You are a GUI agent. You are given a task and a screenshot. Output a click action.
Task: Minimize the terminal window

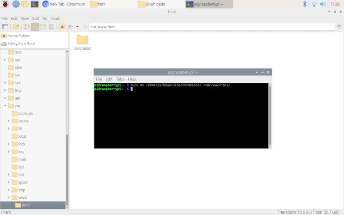pos(257,72)
